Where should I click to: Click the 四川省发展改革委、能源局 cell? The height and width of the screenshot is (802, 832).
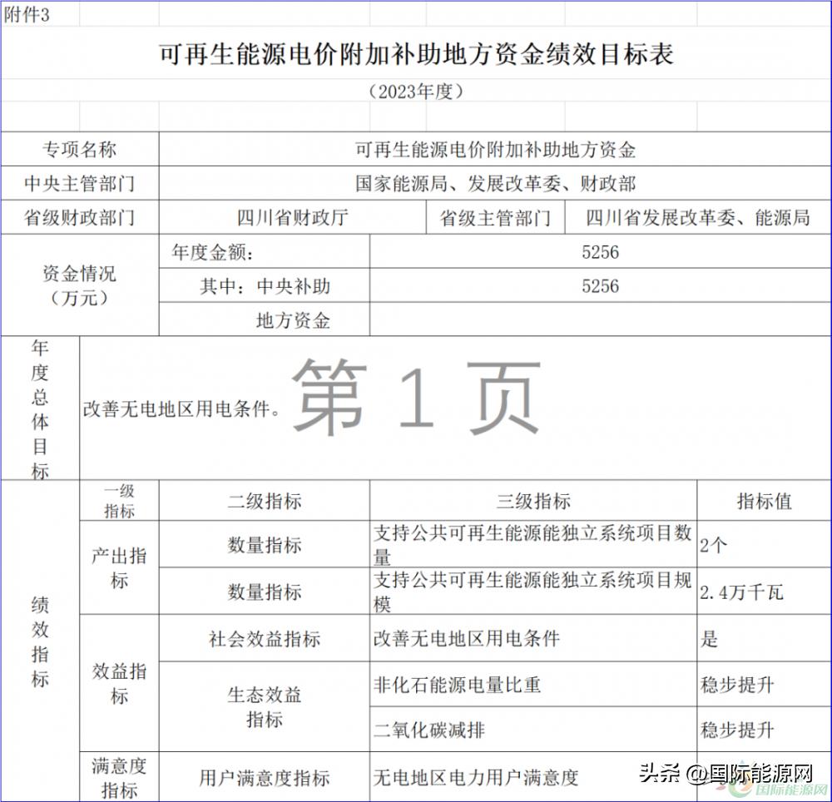(696, 216)
